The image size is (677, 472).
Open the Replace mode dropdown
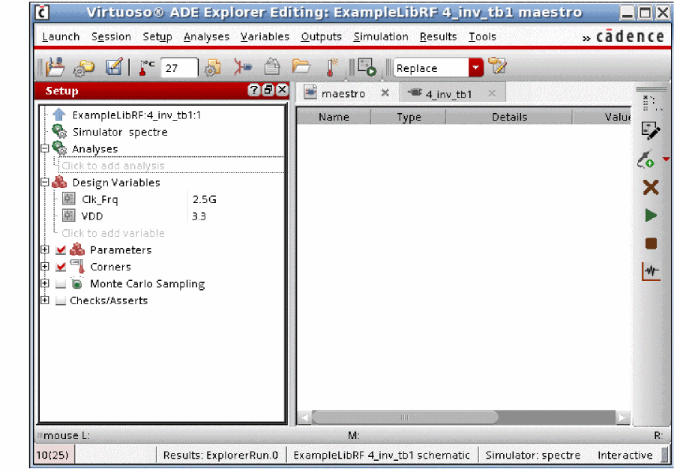476,68
